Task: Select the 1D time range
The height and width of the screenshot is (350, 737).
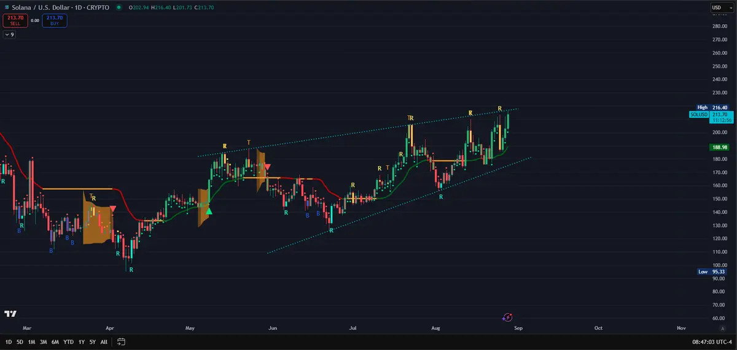Action: (x=9, y=341)
